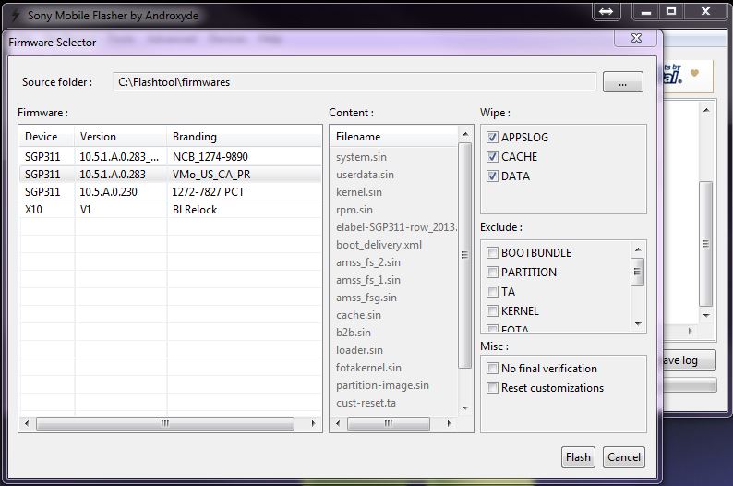This screenshot has width=733, height=486.
Task: Click the Flash button
Action: 578,457
